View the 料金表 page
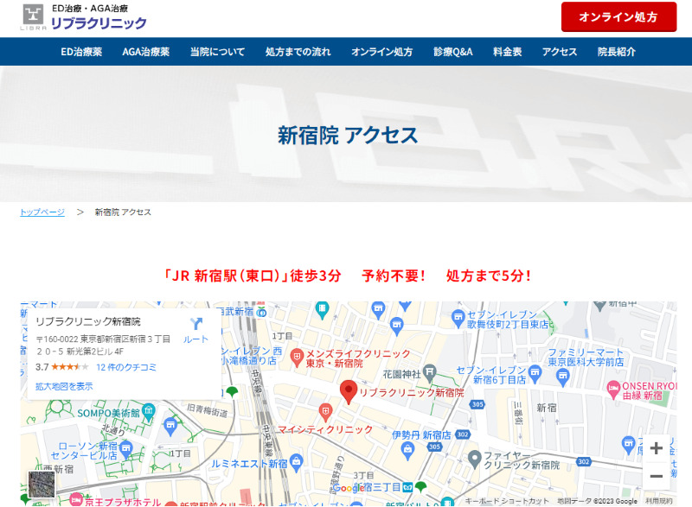The width and height of the screenshot is (692, 507). point(508,52)
